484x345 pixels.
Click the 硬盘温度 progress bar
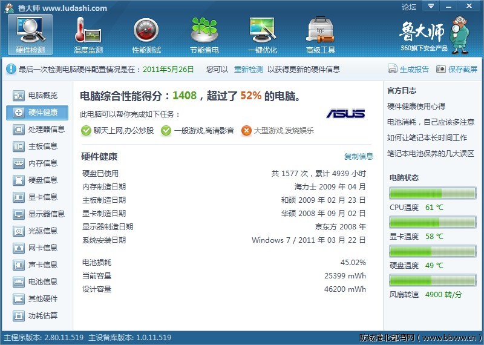pyautogui.click(x=433, y=251)
